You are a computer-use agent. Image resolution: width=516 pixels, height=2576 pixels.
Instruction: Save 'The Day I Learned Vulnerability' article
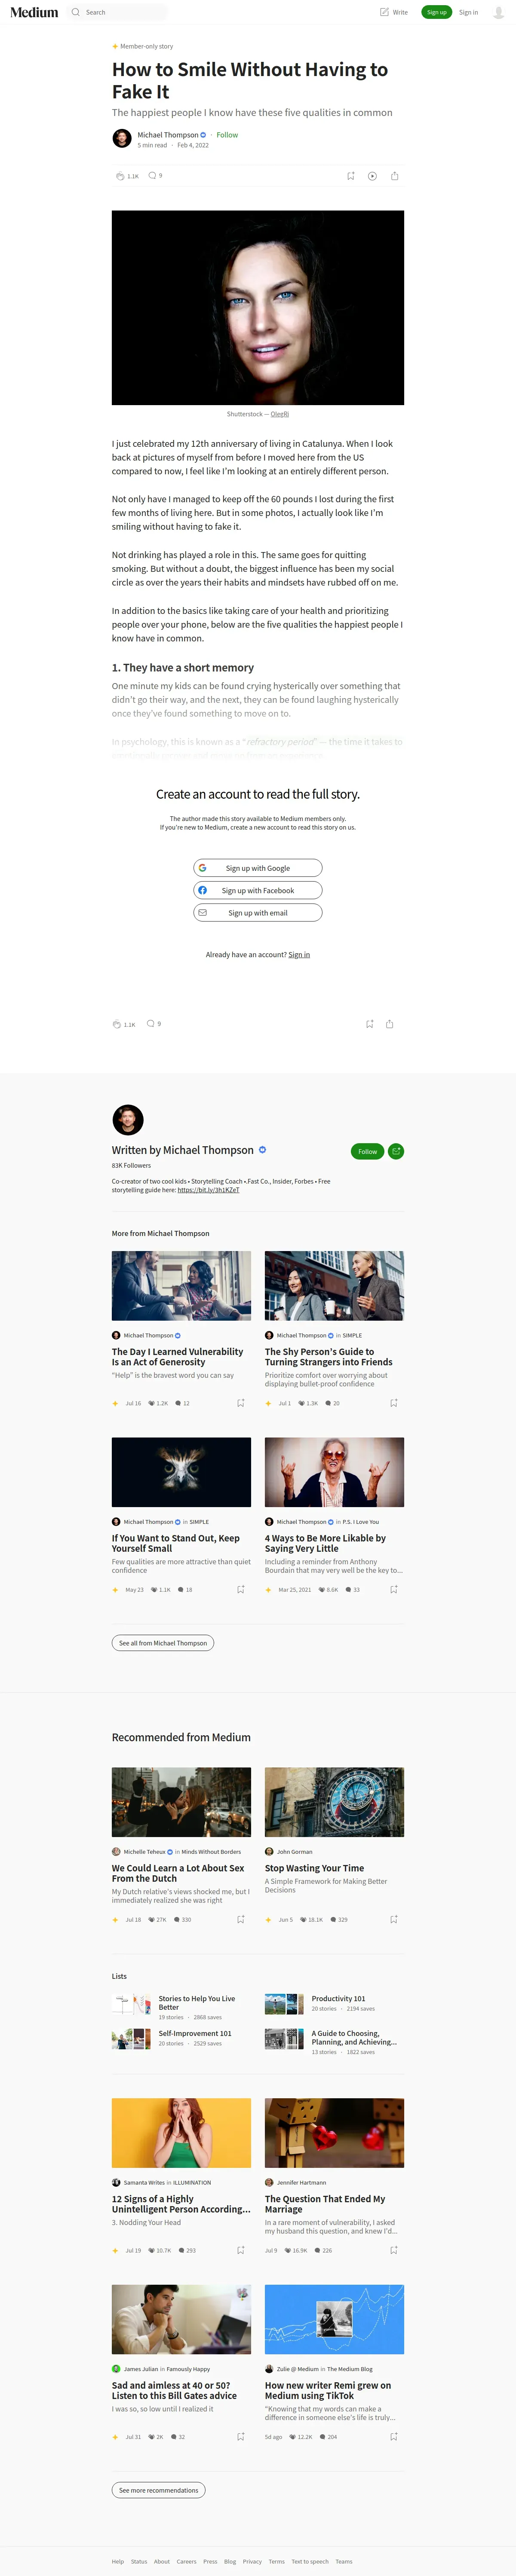(x=240, y=1403)
